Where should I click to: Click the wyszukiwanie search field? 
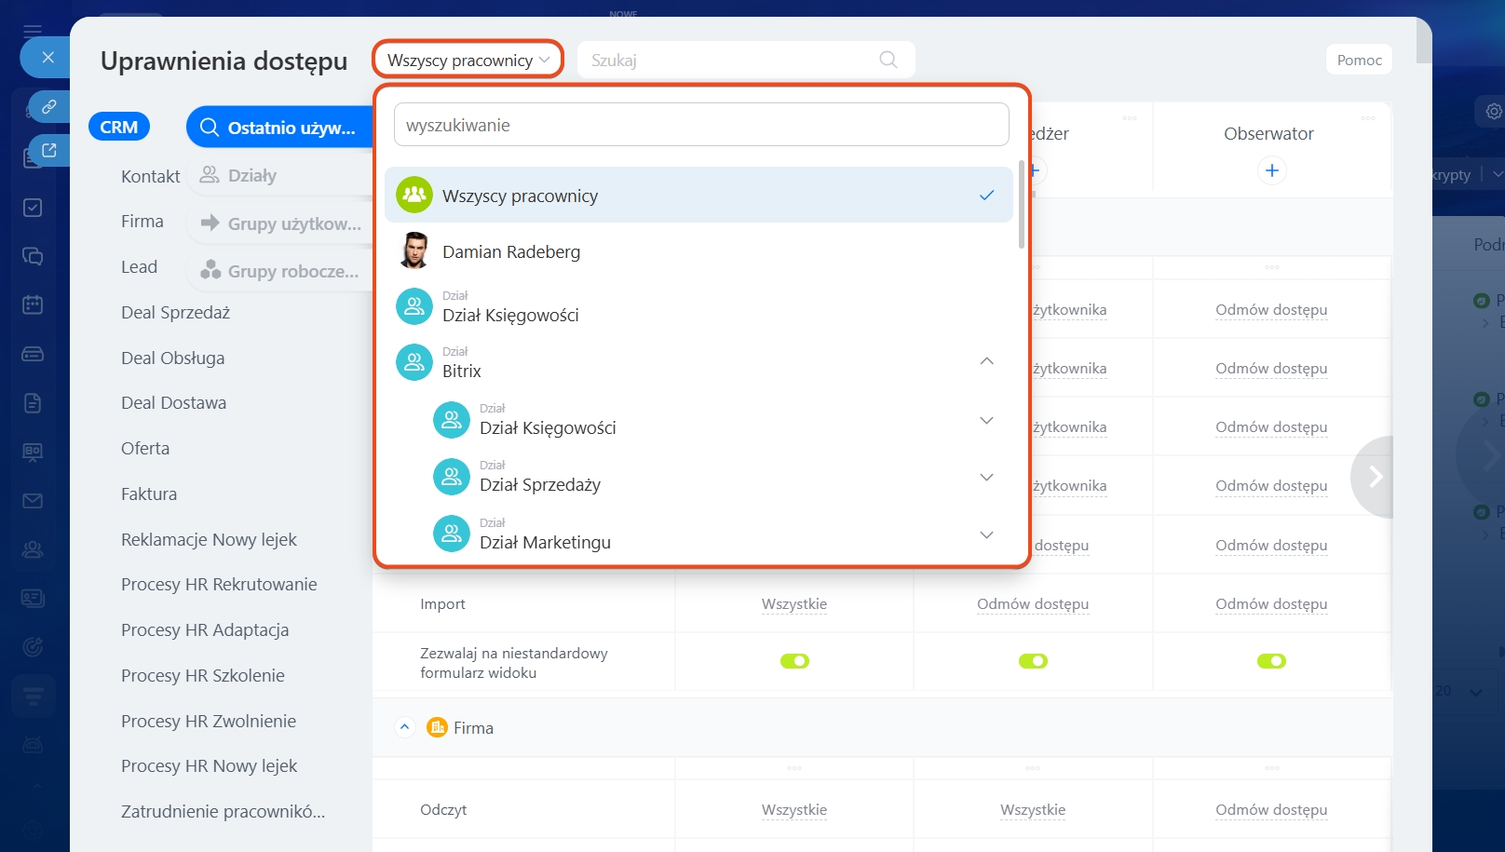[x=700, y=125]
